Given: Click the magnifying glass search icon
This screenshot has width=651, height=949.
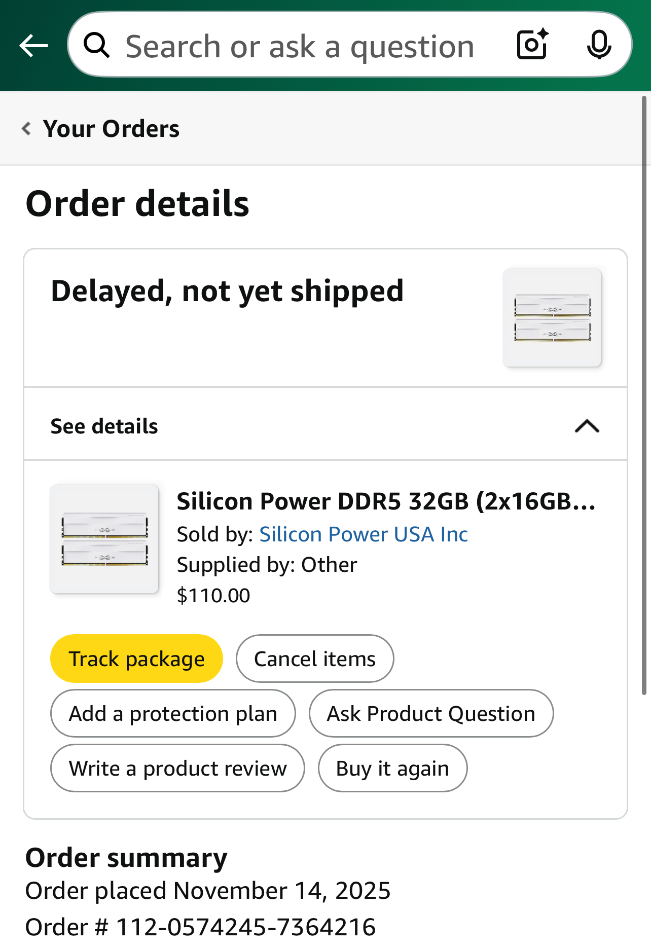Looking at the screenshot, I should (96, 46).
